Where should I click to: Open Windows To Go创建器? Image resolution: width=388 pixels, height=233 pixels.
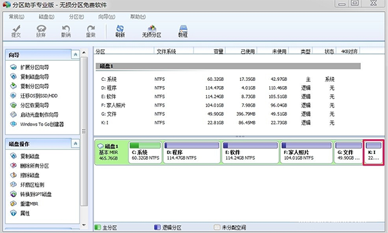(x=37, y=124)
